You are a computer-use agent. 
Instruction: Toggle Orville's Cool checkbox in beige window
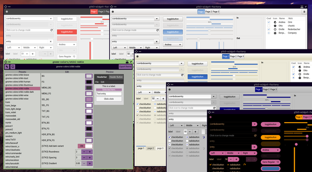click(x=293, y=74)
